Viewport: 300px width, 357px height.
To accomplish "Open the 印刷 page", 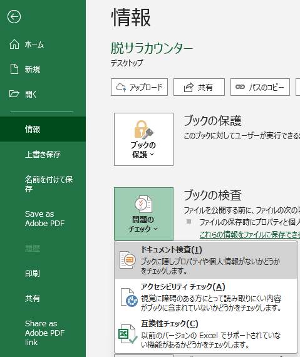I will coord(43,273).
